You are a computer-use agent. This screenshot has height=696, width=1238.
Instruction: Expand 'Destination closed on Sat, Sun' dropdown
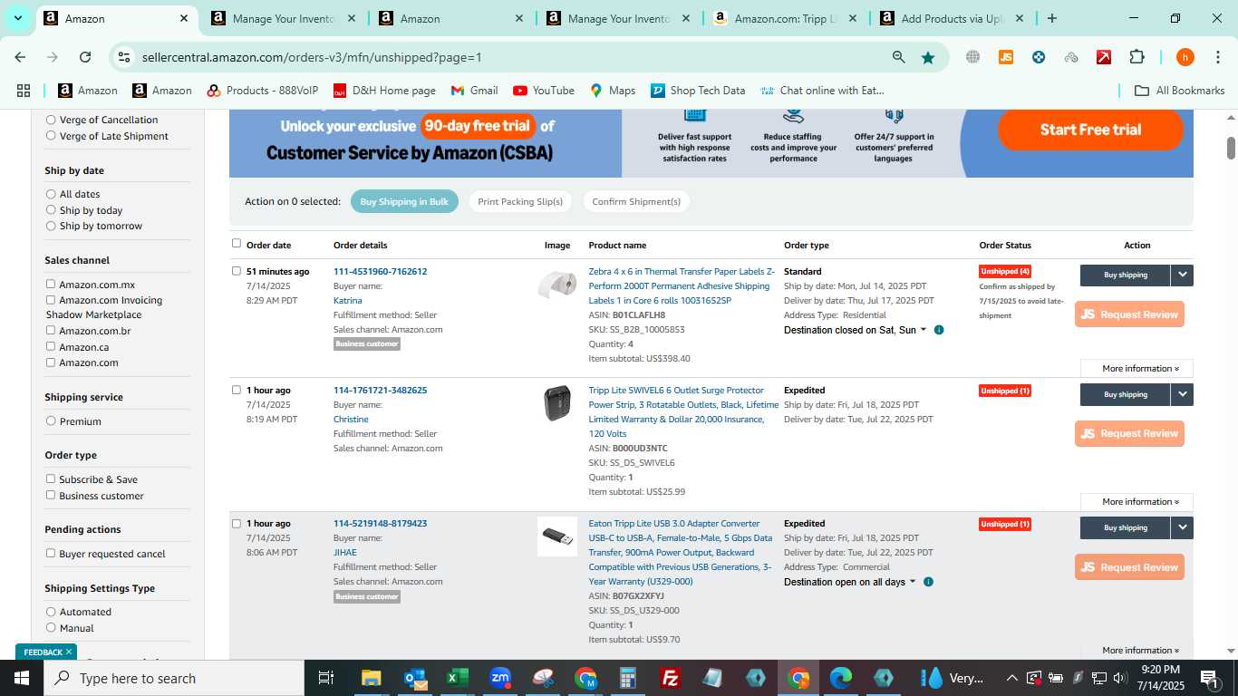click(x=856, y=330)
